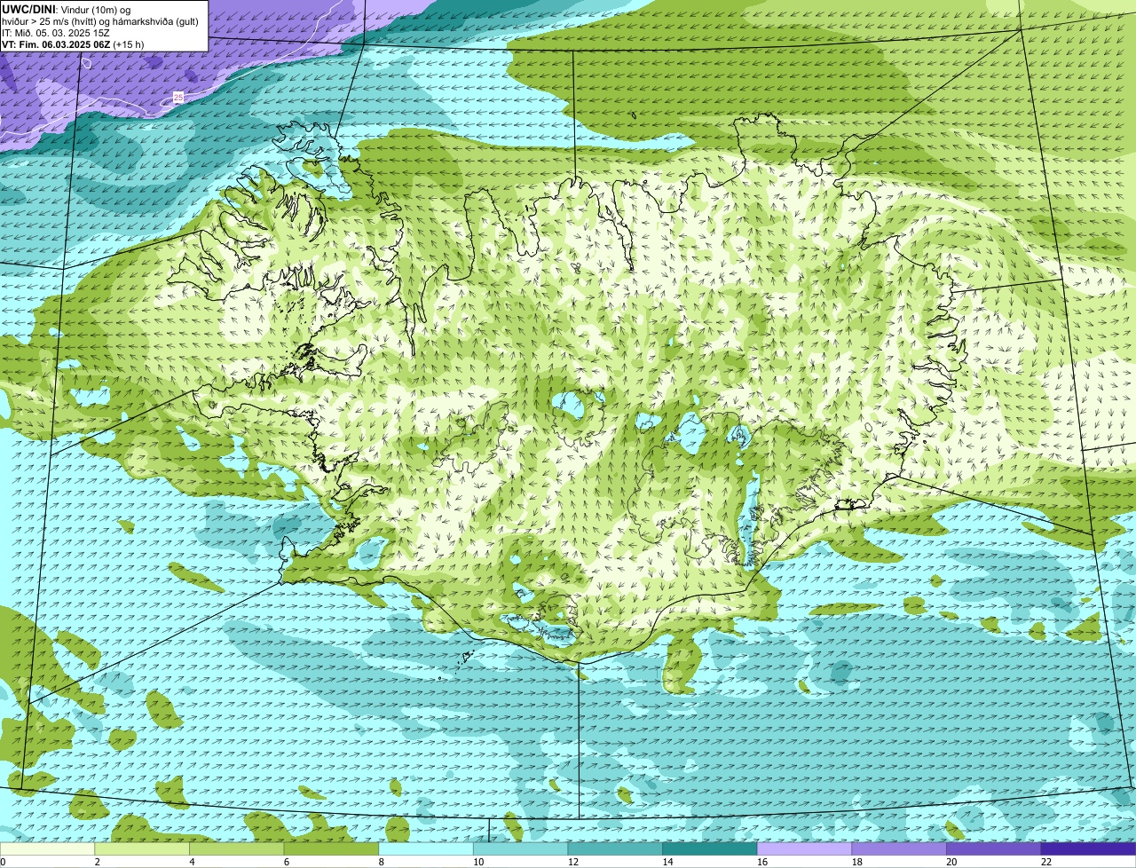
Task: Click the '22' label on the wind scale
Action: tap(1046, 862)
